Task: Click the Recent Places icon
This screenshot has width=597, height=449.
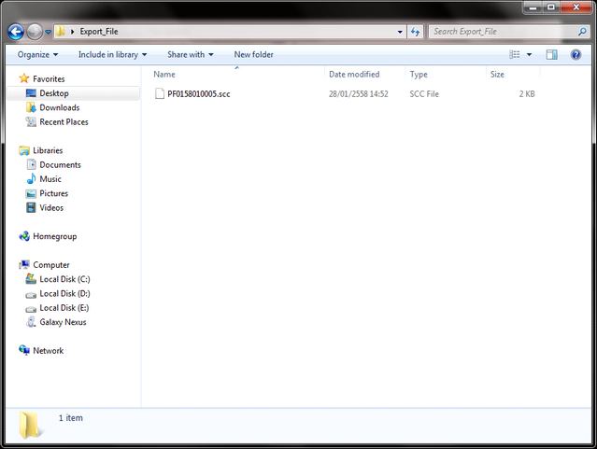Action: pyautogui.click(x=31, y=121)
